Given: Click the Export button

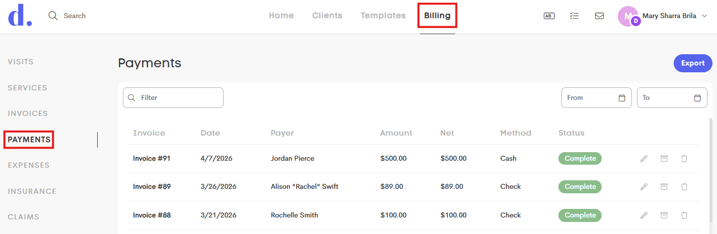Looking at the screenshot, I should 693,63.
